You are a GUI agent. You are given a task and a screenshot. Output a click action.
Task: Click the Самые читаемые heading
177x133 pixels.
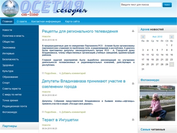pos(153,129)
